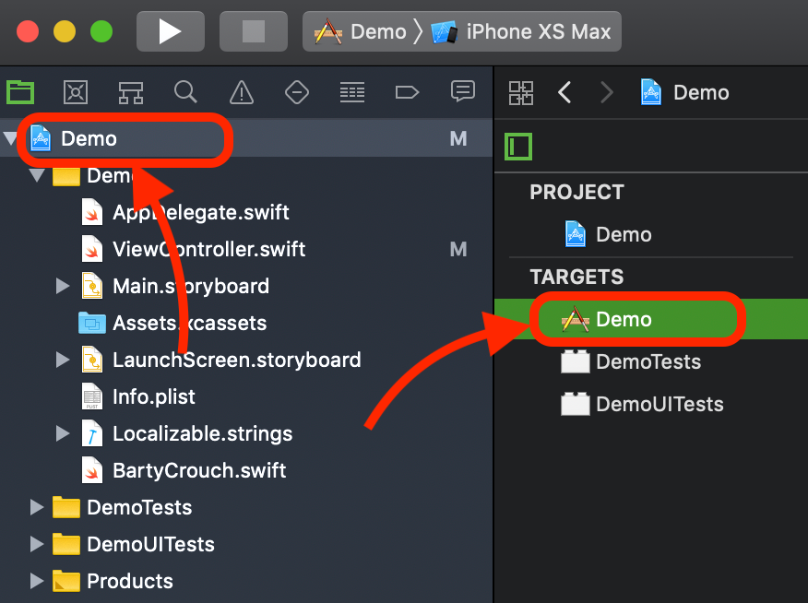Expand the Products folder triangle

tap(37, 581)
